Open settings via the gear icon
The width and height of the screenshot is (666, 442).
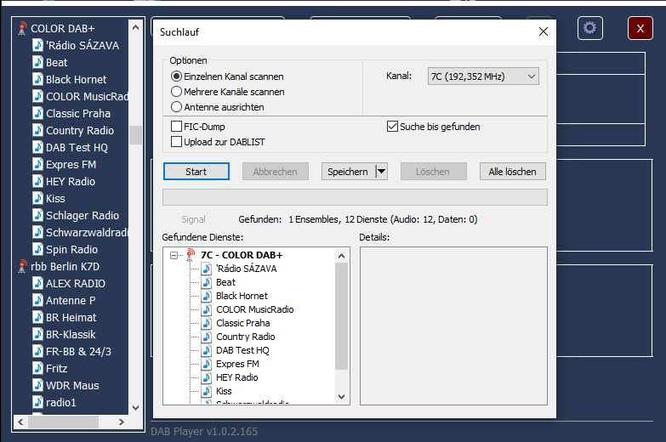[x=589, y=28]
